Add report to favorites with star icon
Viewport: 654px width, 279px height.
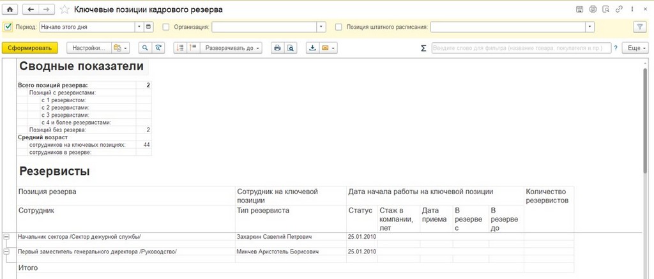(65, 10)
